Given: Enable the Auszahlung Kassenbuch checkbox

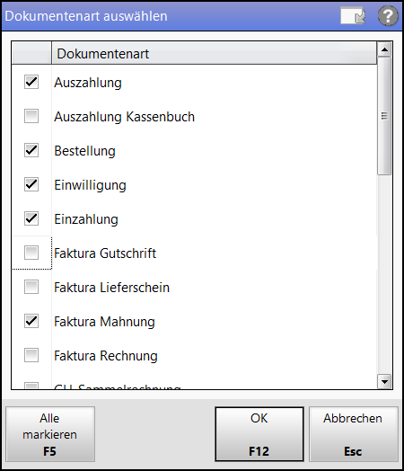Looking at the screenshot, I should 31,116.
